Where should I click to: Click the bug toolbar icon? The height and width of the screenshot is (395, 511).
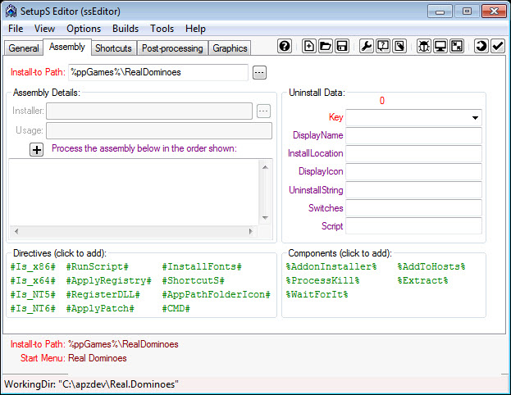(x=424, y=46)
